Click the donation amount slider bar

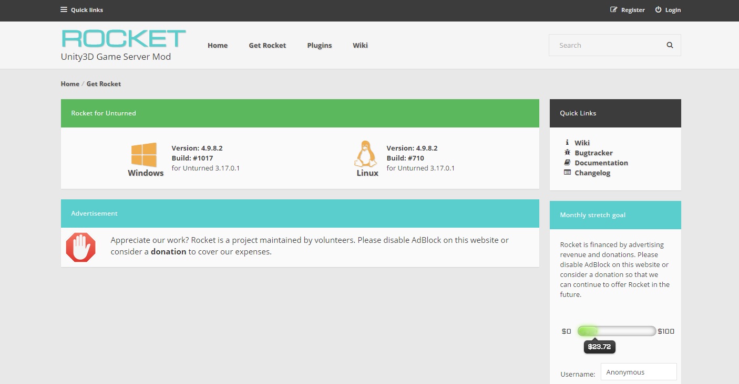point(617,331)
